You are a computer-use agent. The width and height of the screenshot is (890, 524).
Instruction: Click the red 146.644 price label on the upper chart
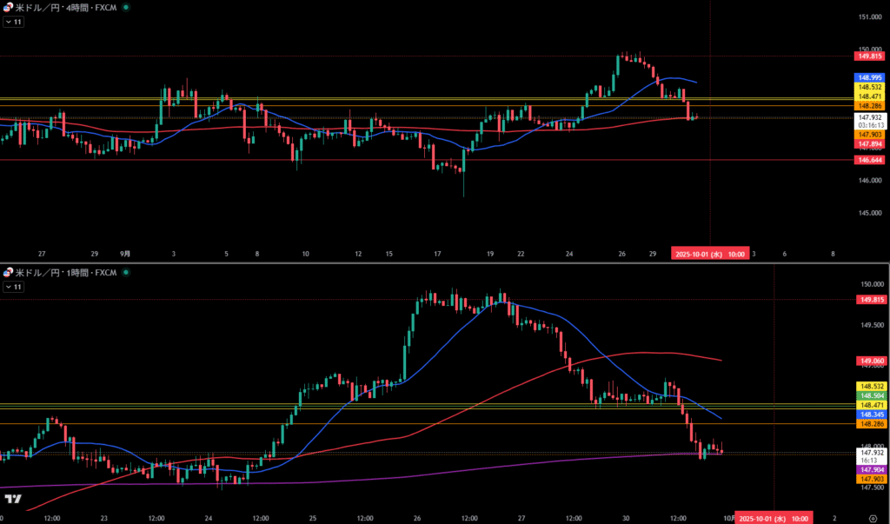coord(870,161)
